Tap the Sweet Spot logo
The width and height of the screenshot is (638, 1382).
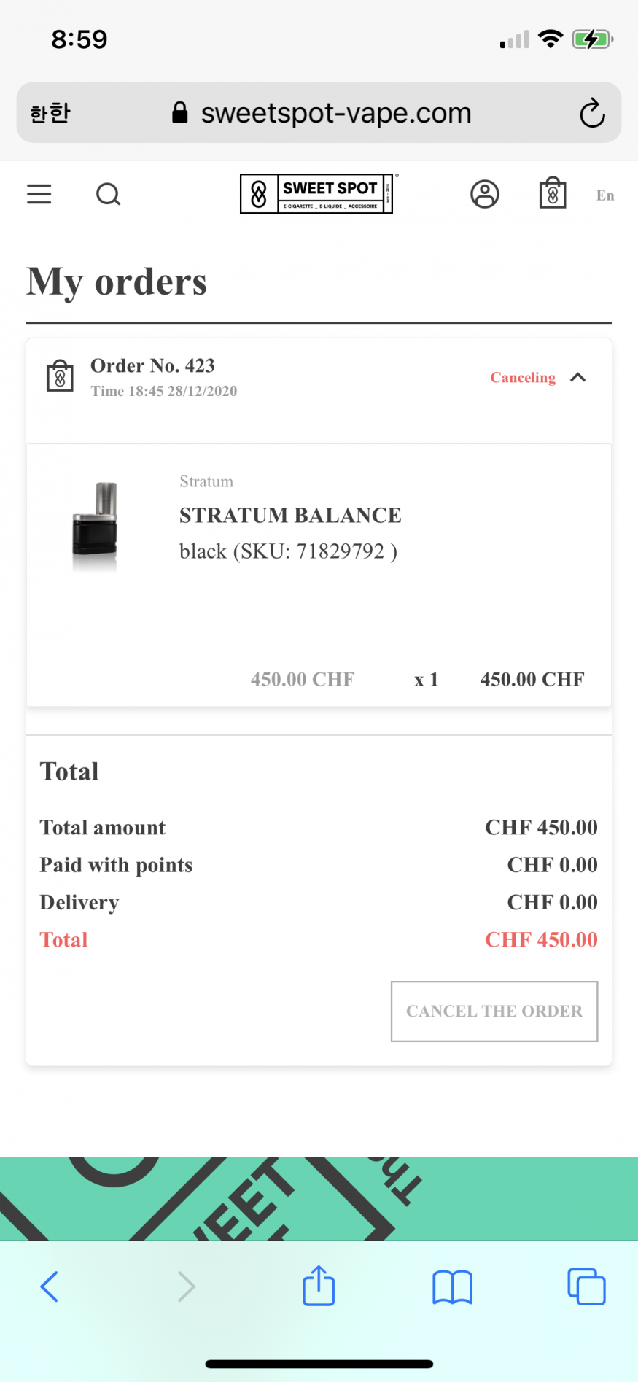coord(316,194)
